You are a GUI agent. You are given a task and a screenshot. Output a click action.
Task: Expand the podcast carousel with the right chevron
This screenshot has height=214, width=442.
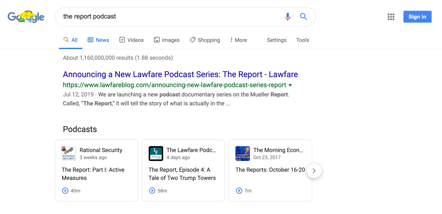[314, 171]
